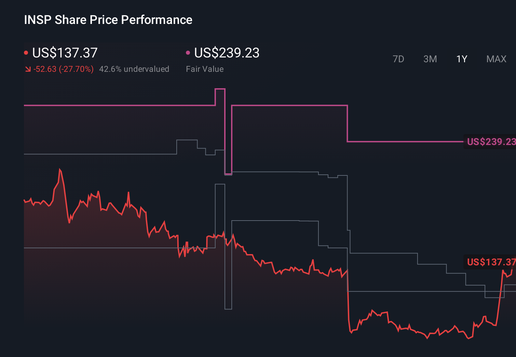Image resolution: width=516 pixels, height=357 pixels.
Task: Select the red share price legend dot
Action: [26, 52]
